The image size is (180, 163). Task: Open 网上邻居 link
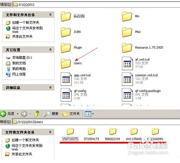point(19,74)
